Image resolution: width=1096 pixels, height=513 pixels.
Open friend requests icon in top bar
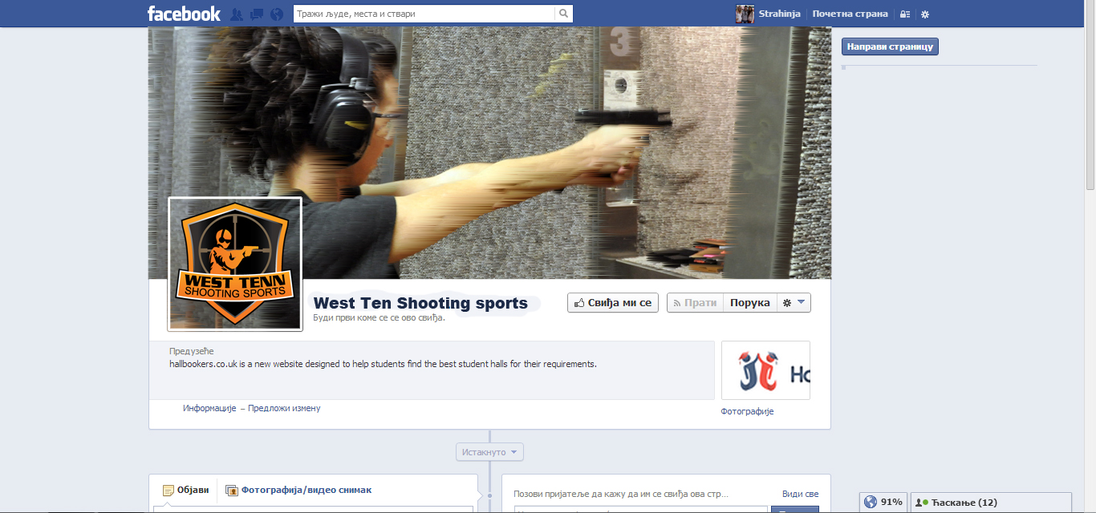point(237,14)
